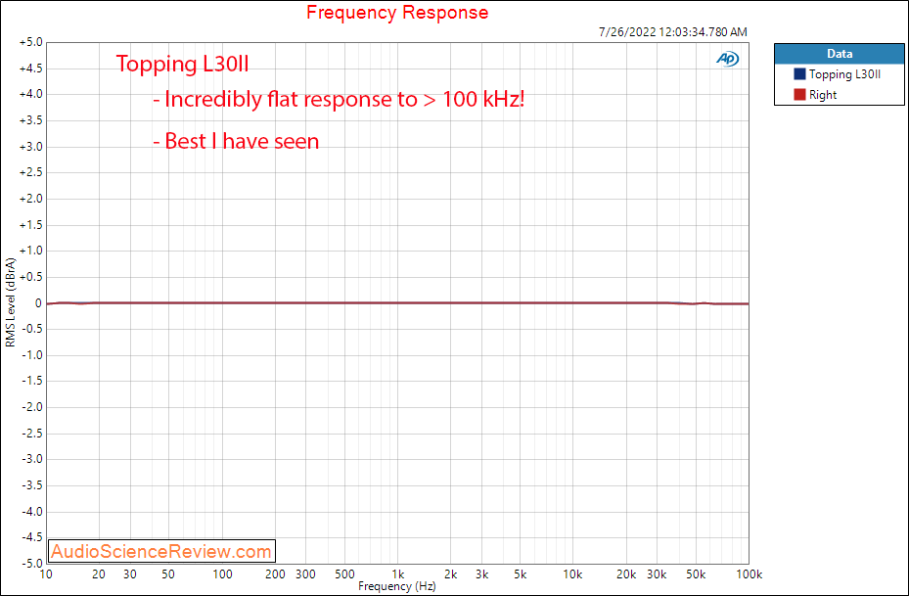Select the red Right legend swatch

click(800, 95)
